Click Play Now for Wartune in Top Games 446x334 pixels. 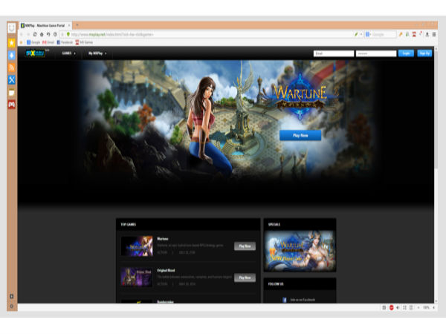[245, 246]
